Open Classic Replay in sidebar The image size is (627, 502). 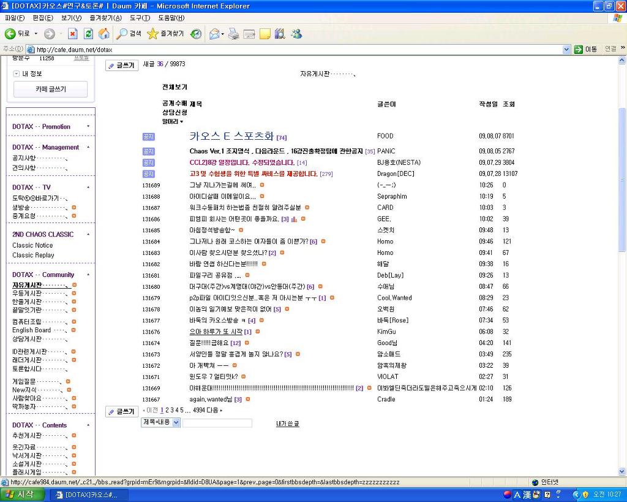click(x=33, y=255)
